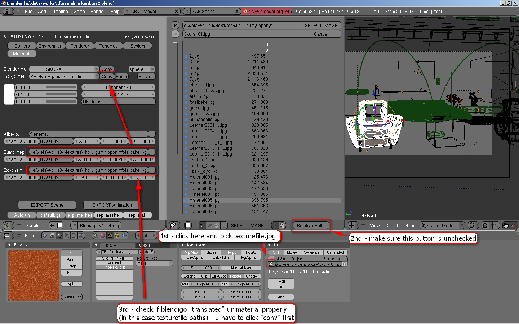
Task: Toggle the UseAlpha option
Action: pos(194,257)
